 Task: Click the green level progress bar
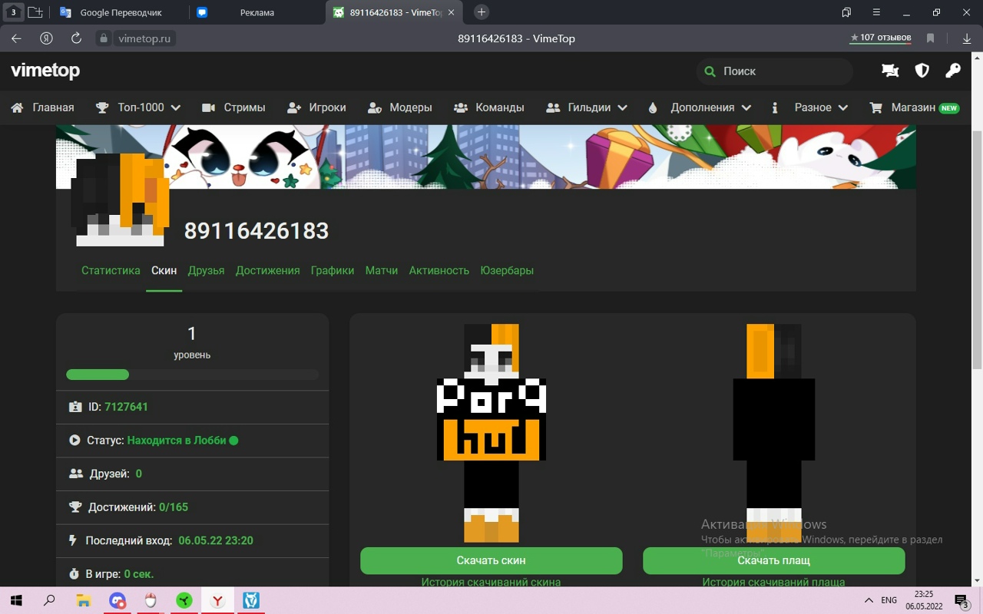coord(98,375)
